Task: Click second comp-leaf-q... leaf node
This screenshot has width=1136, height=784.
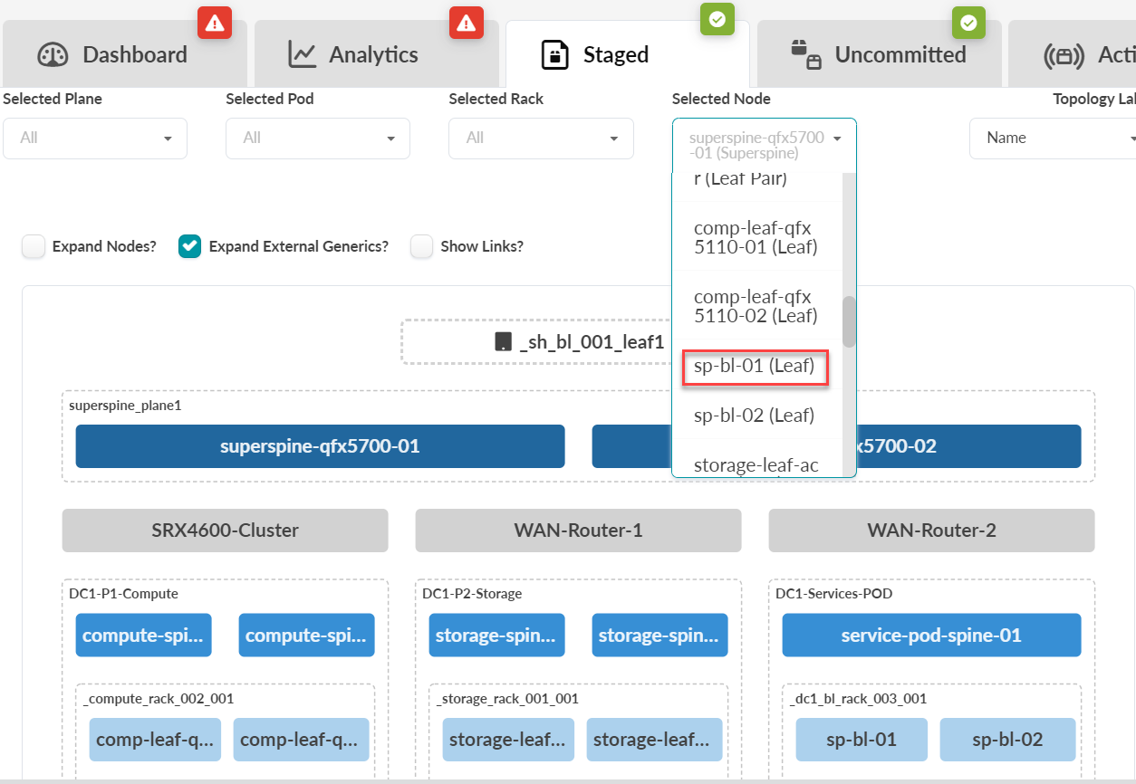Action: pyautogui.click(x=301, y=740)
